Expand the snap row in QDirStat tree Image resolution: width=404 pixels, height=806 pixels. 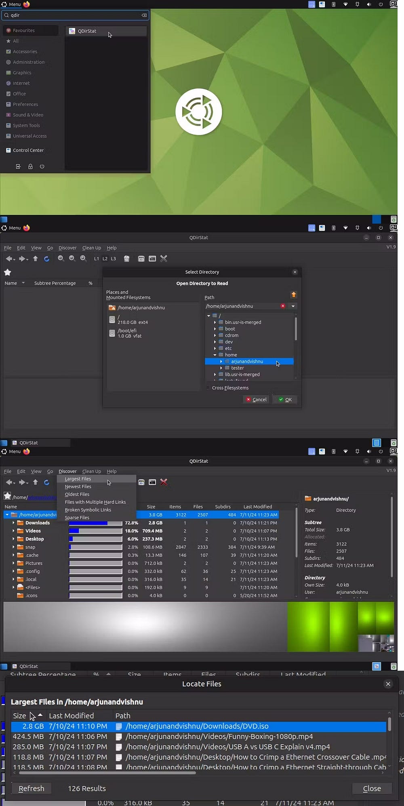(13, 547)
